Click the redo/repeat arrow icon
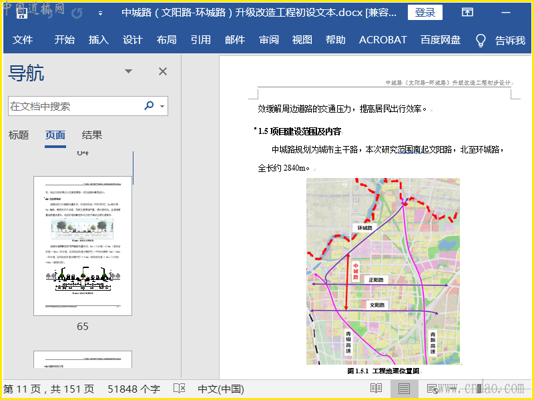 point(77,13)
